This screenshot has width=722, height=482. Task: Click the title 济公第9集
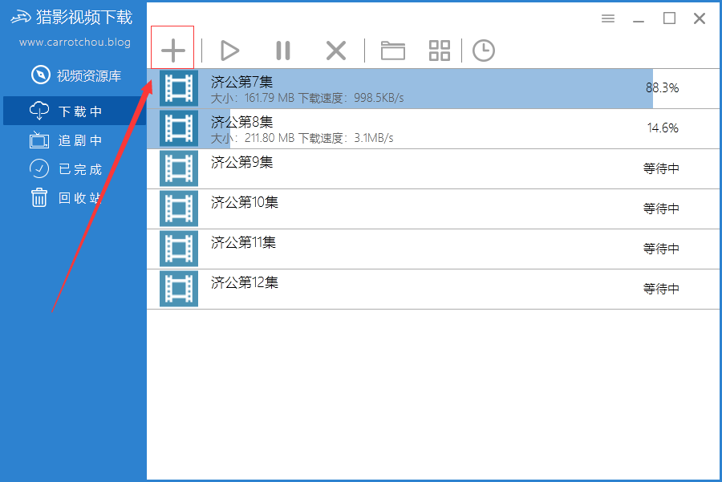click(x=241, y=162)
